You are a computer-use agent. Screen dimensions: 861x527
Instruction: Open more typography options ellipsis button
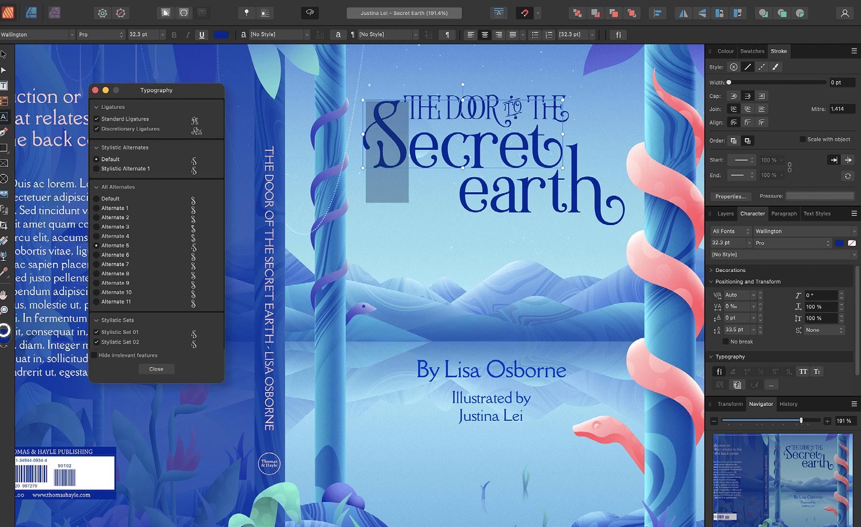[771, 385]
